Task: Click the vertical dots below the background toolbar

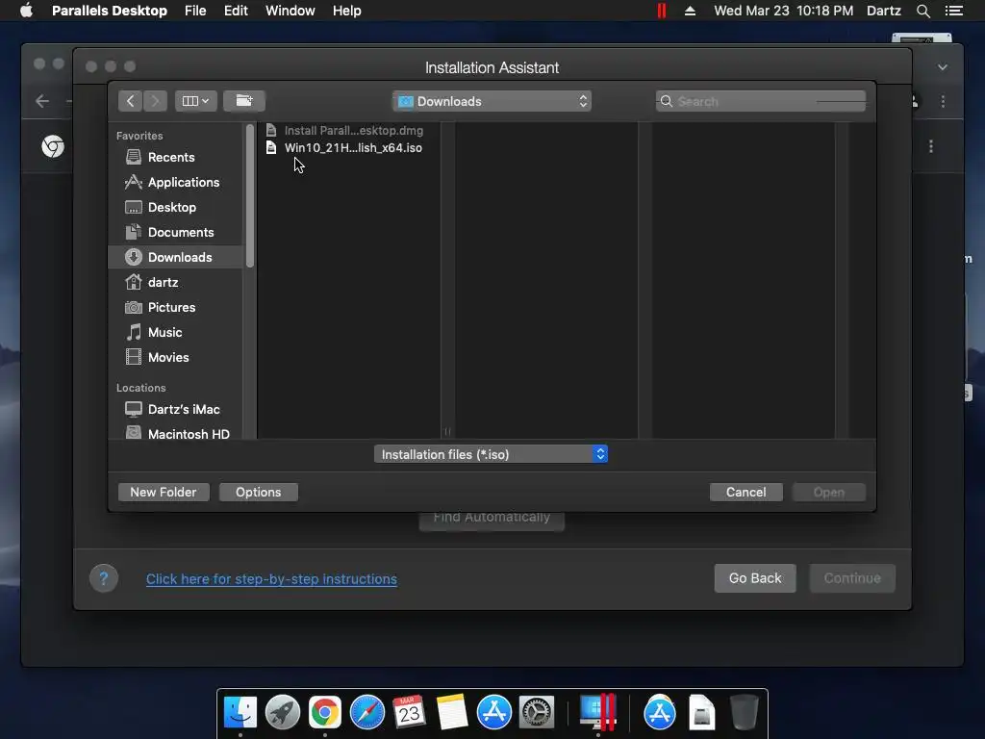Action: (x=931, y=146)
